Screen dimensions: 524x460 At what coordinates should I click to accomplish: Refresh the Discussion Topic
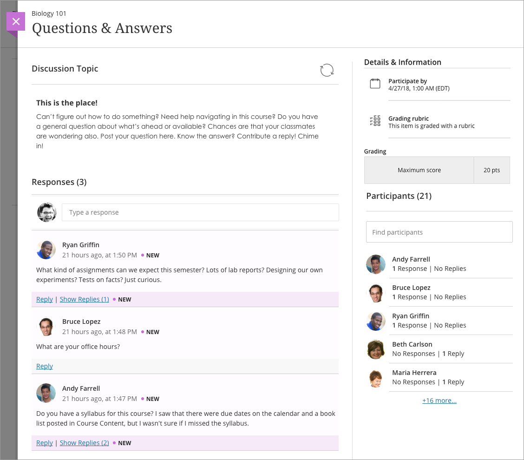click(327, 70)
